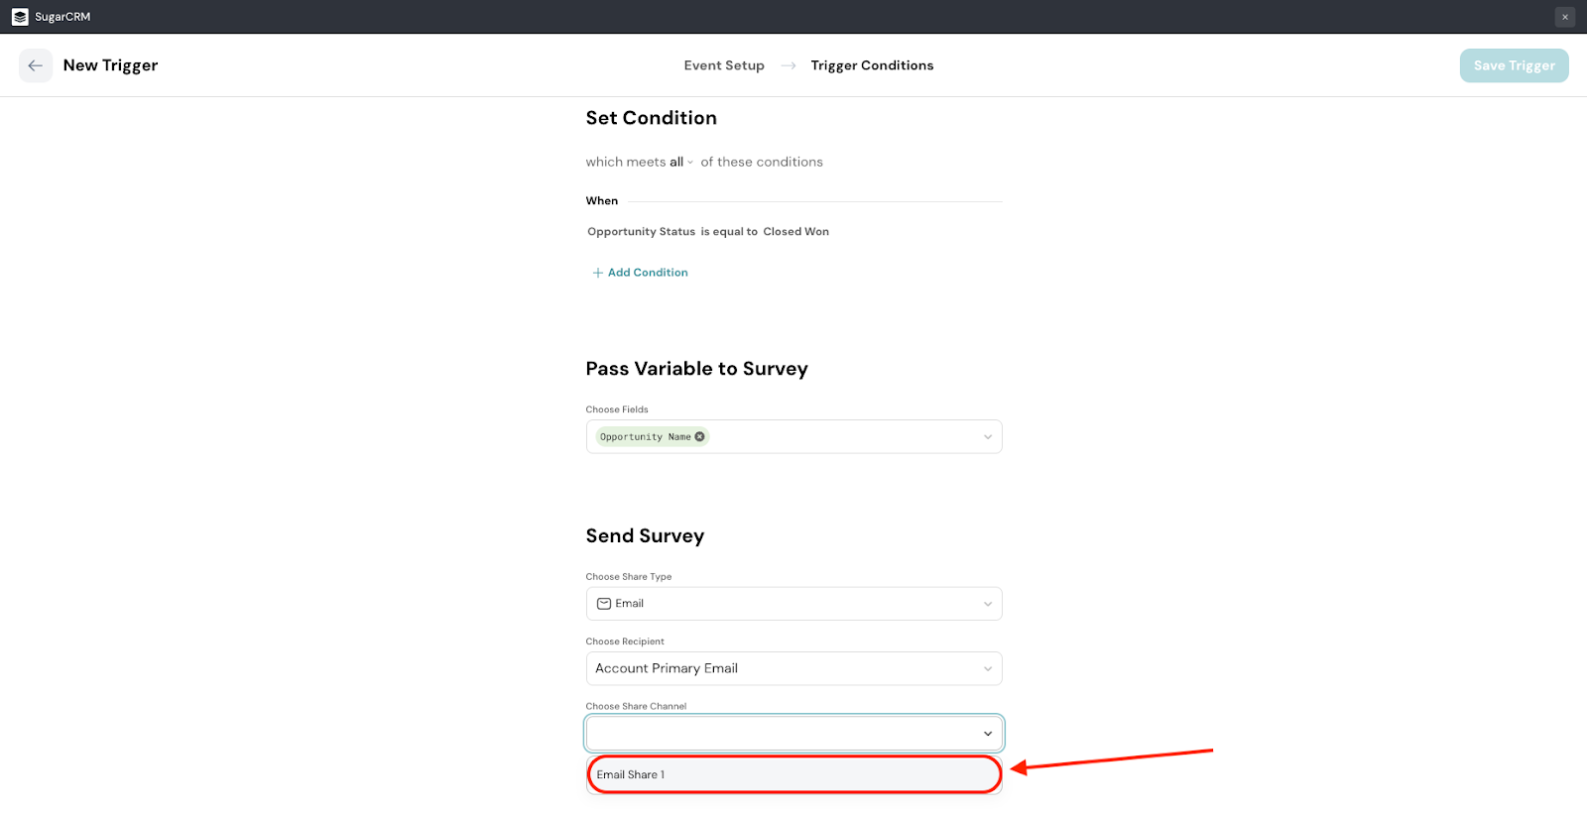
Task: Click the Add Condition link
Action: [648, 273]
